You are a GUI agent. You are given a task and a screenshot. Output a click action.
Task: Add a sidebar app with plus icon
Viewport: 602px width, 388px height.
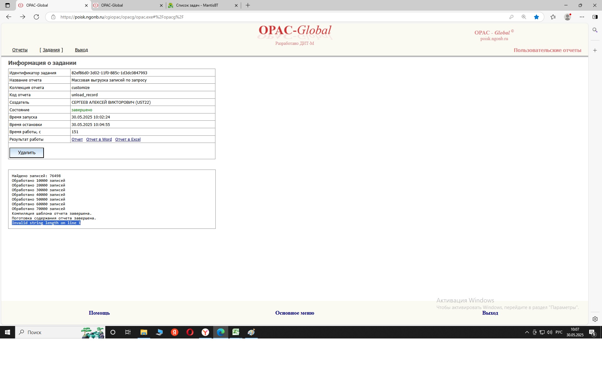click(x=595, y=50)
